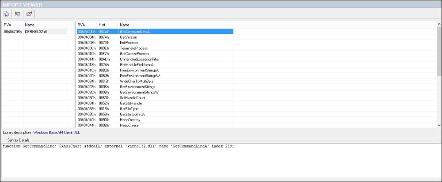The width and height of the screenshot is (442, 182).
Task: Select the UnhandledExceptionFilter import entry
Action: point(140,59)
